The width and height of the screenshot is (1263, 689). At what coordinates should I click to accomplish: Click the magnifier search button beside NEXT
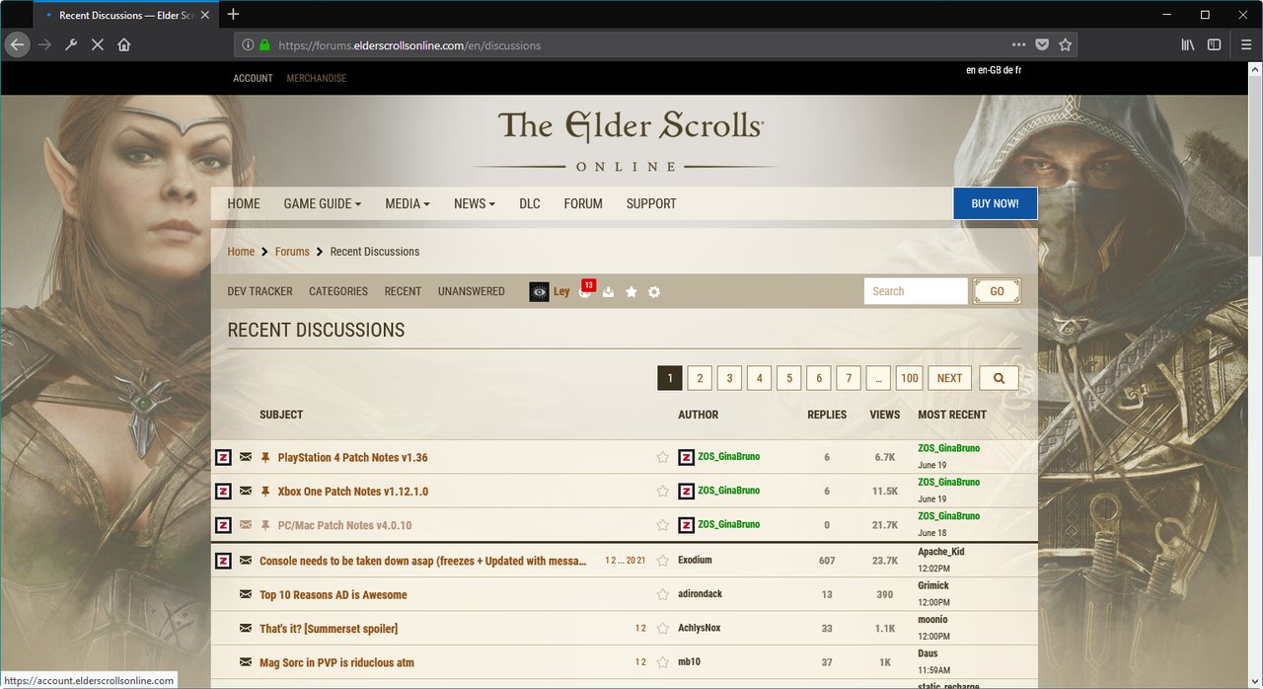click(999, 378)
